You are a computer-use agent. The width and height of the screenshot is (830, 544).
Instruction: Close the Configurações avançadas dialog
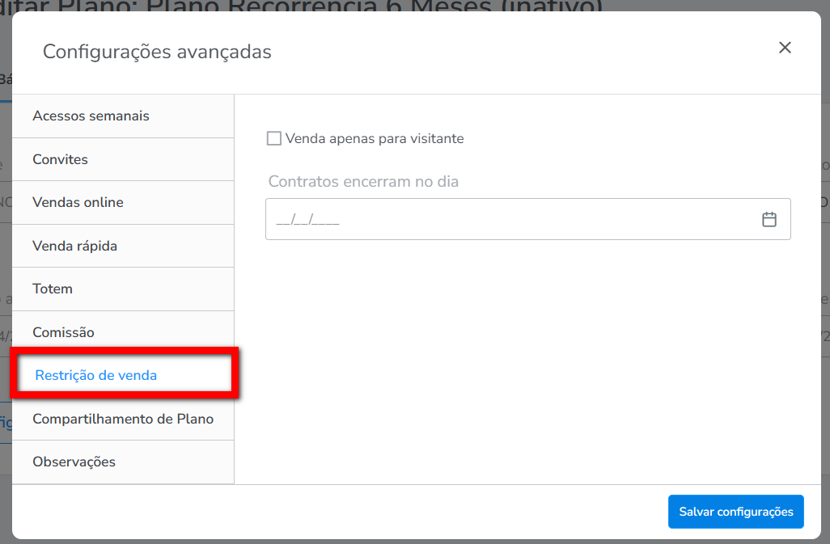point(784,48)
